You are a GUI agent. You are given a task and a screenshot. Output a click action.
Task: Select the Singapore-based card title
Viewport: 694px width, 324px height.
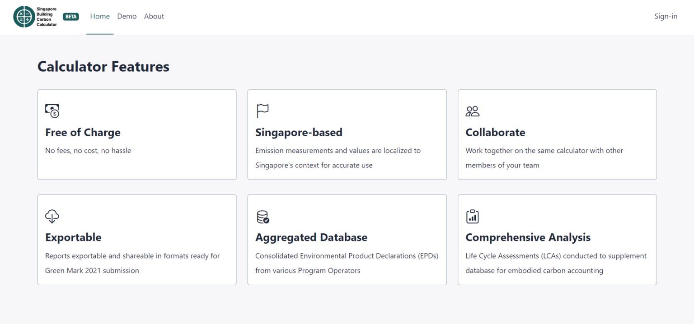299,132
